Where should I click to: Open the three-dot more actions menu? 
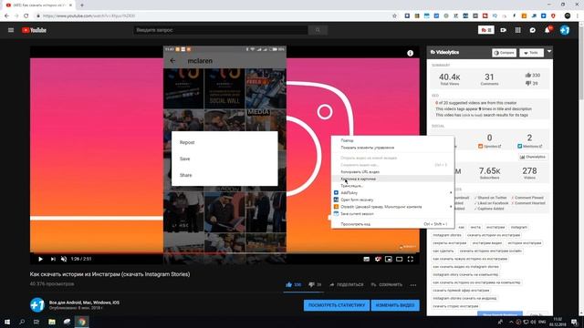tap(413, 285)
